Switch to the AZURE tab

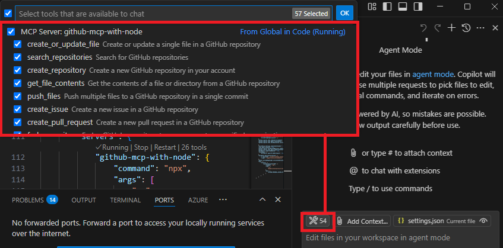point(198,200)
